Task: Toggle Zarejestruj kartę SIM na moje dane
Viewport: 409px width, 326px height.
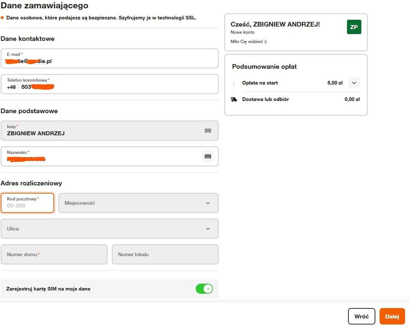Action: coord(204,289)
